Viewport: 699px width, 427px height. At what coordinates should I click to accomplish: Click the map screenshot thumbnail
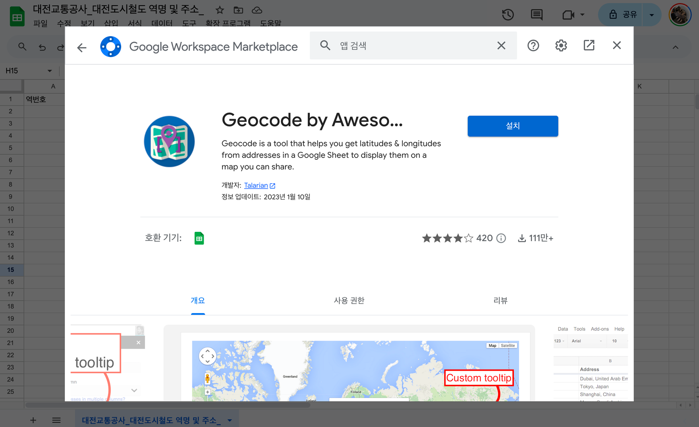(x=349, y=363)
